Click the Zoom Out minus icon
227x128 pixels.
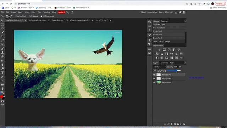click(x=11, y=16)
